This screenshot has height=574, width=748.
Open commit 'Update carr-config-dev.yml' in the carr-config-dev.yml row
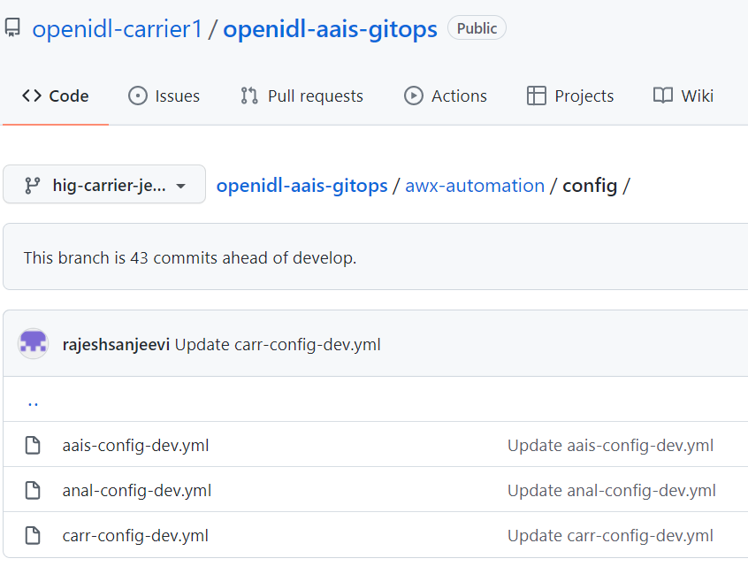[610, 535]
